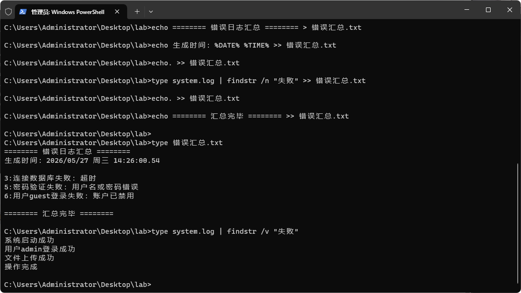Click the vertical scrollbar thumb on the right

pyautogui.click(x=518, y=226)
